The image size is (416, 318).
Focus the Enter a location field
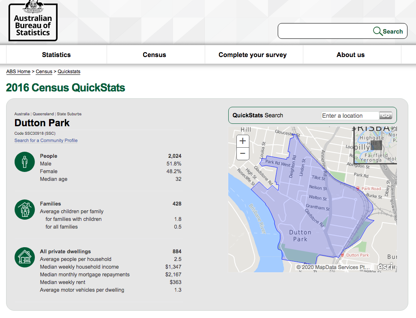[350, 116]
